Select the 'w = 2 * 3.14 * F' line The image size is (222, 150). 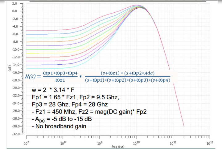click(x=53, y=90)
